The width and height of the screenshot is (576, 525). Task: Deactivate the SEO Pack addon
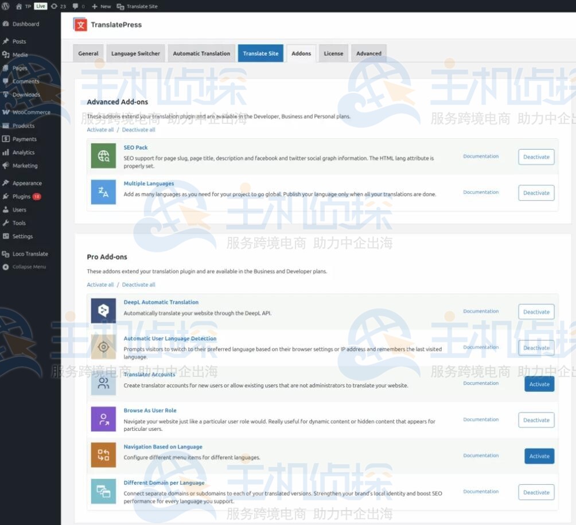[x=536, y=157]
